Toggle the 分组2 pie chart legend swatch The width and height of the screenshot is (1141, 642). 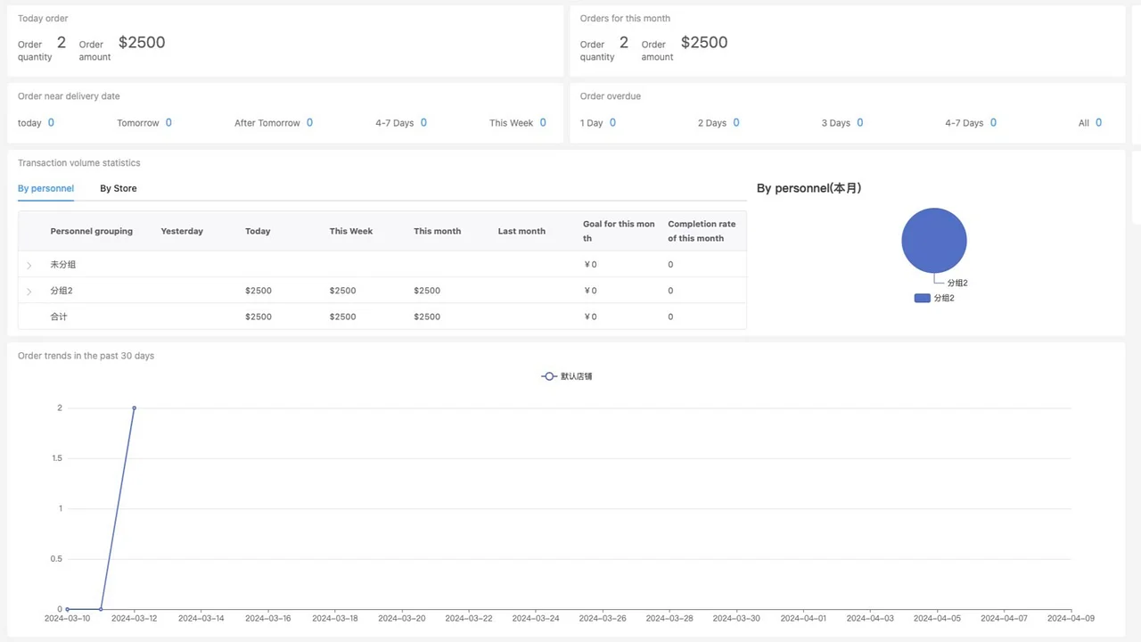pos(923,298)
